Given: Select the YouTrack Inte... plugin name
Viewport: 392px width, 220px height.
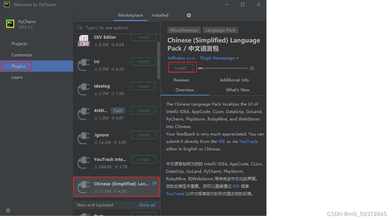Looking at the screenshot, I should point(110,159).
